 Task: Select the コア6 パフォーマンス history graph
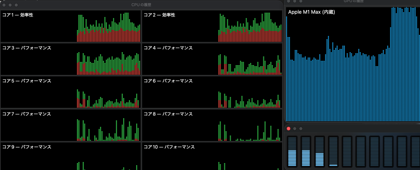click(212, 92)
